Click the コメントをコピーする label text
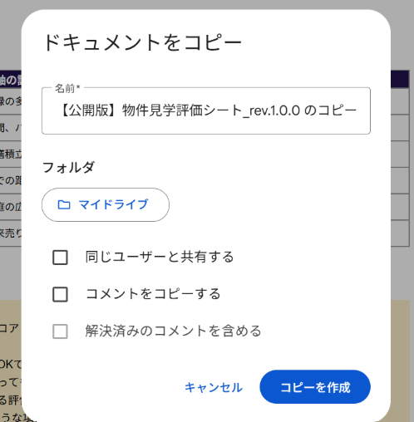 pyautogui.click(x=153, y=294)
